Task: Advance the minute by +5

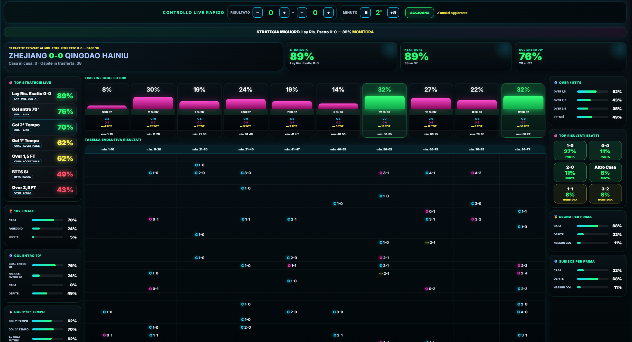Action: 393,13
